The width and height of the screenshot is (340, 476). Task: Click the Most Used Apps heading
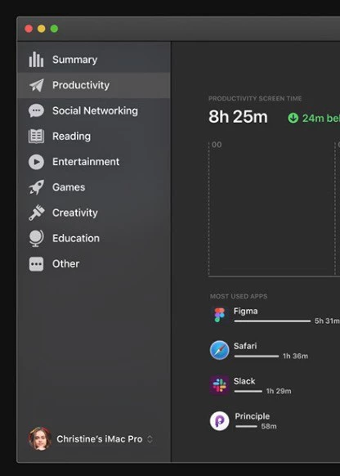pos(239,296)
